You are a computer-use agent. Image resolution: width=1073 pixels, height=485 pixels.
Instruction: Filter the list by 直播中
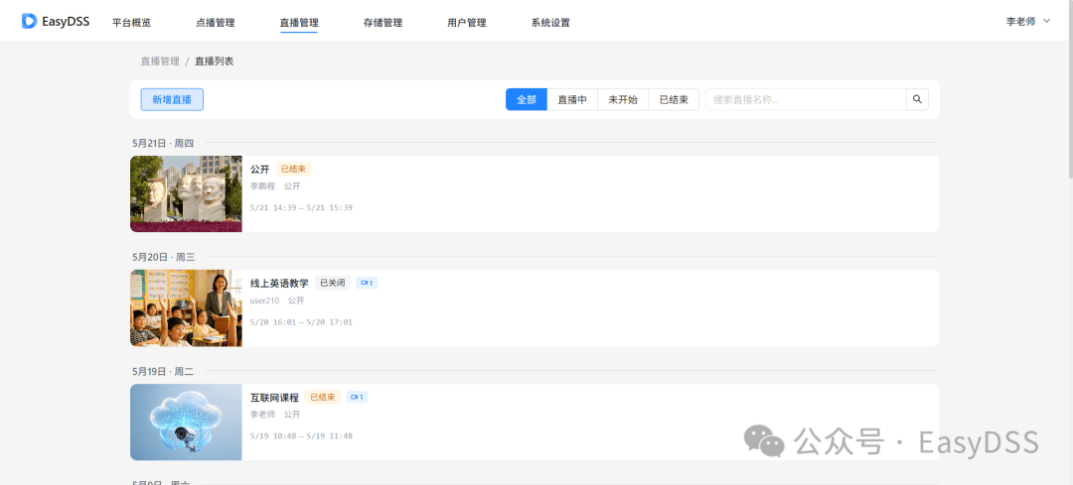[572, 100]
